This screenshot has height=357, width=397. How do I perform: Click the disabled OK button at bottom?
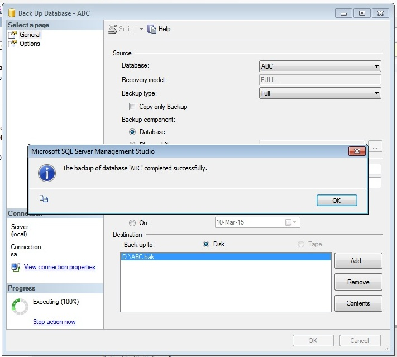[313, 341]
